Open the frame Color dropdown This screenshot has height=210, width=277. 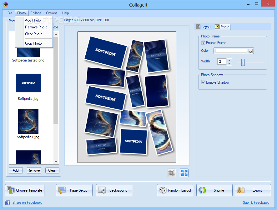250,51
